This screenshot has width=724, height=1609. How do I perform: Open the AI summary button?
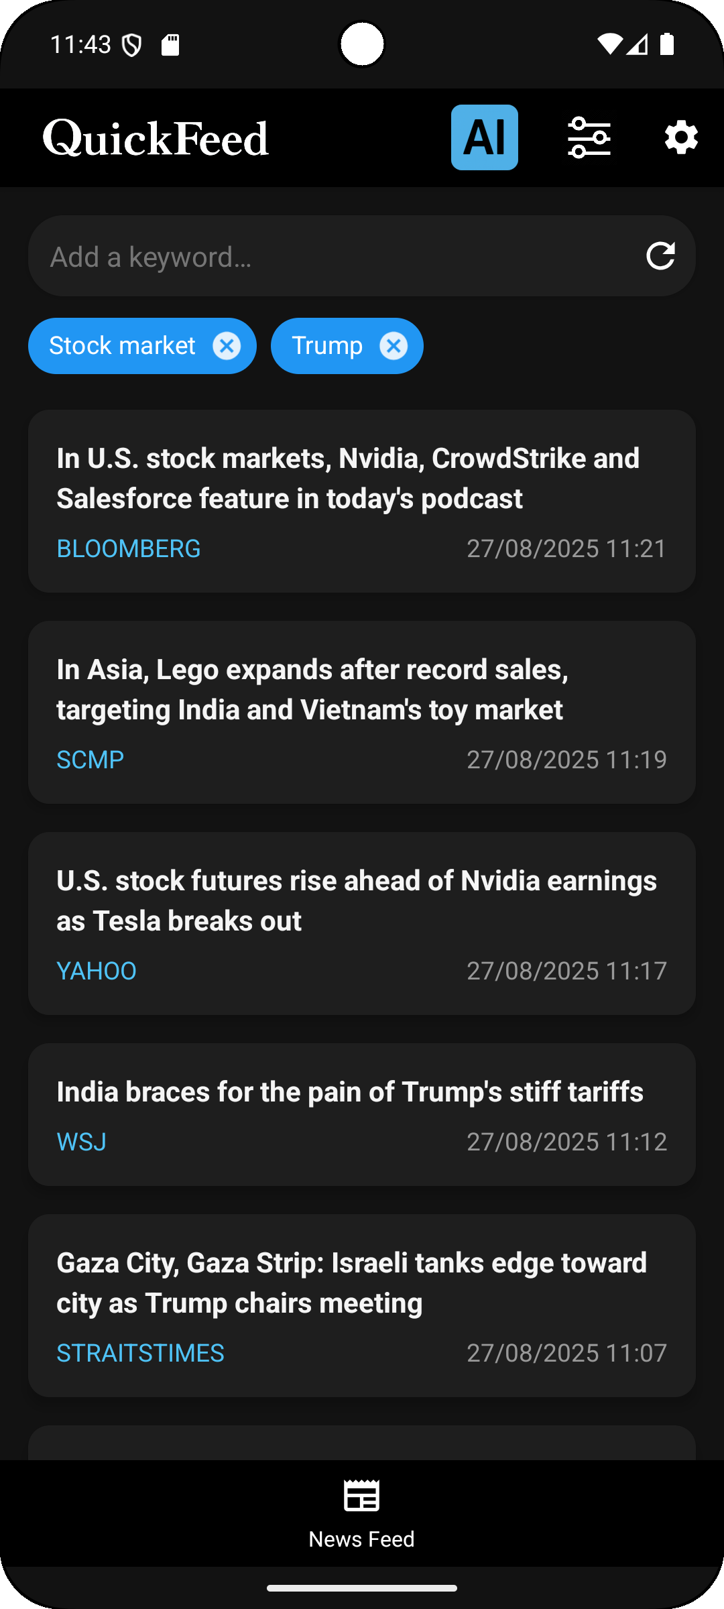484,137
